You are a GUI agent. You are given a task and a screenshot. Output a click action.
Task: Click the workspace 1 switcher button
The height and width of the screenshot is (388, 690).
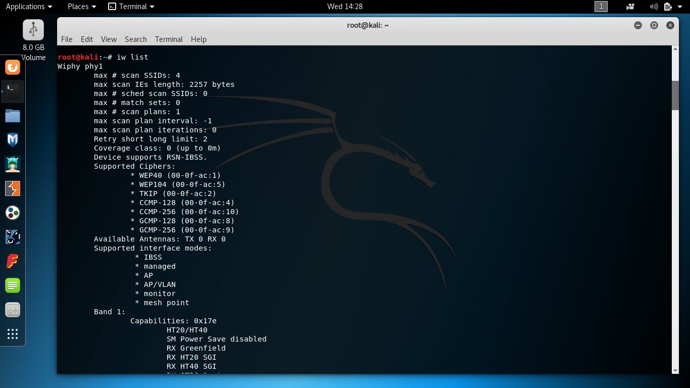(601, 7)
